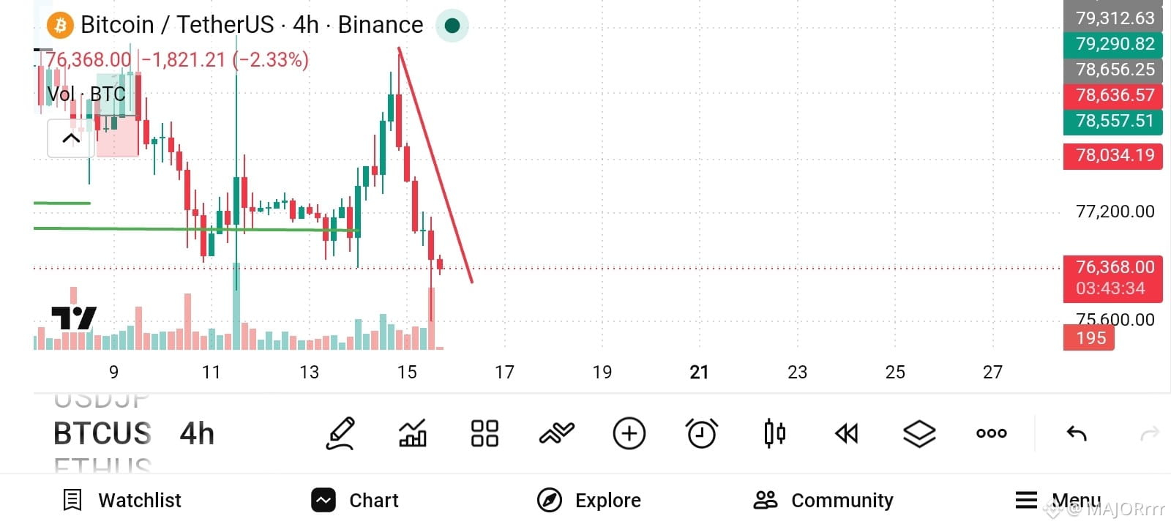
Task: Collapse the indicator legend with the chevron
Action: click(71, 138)
